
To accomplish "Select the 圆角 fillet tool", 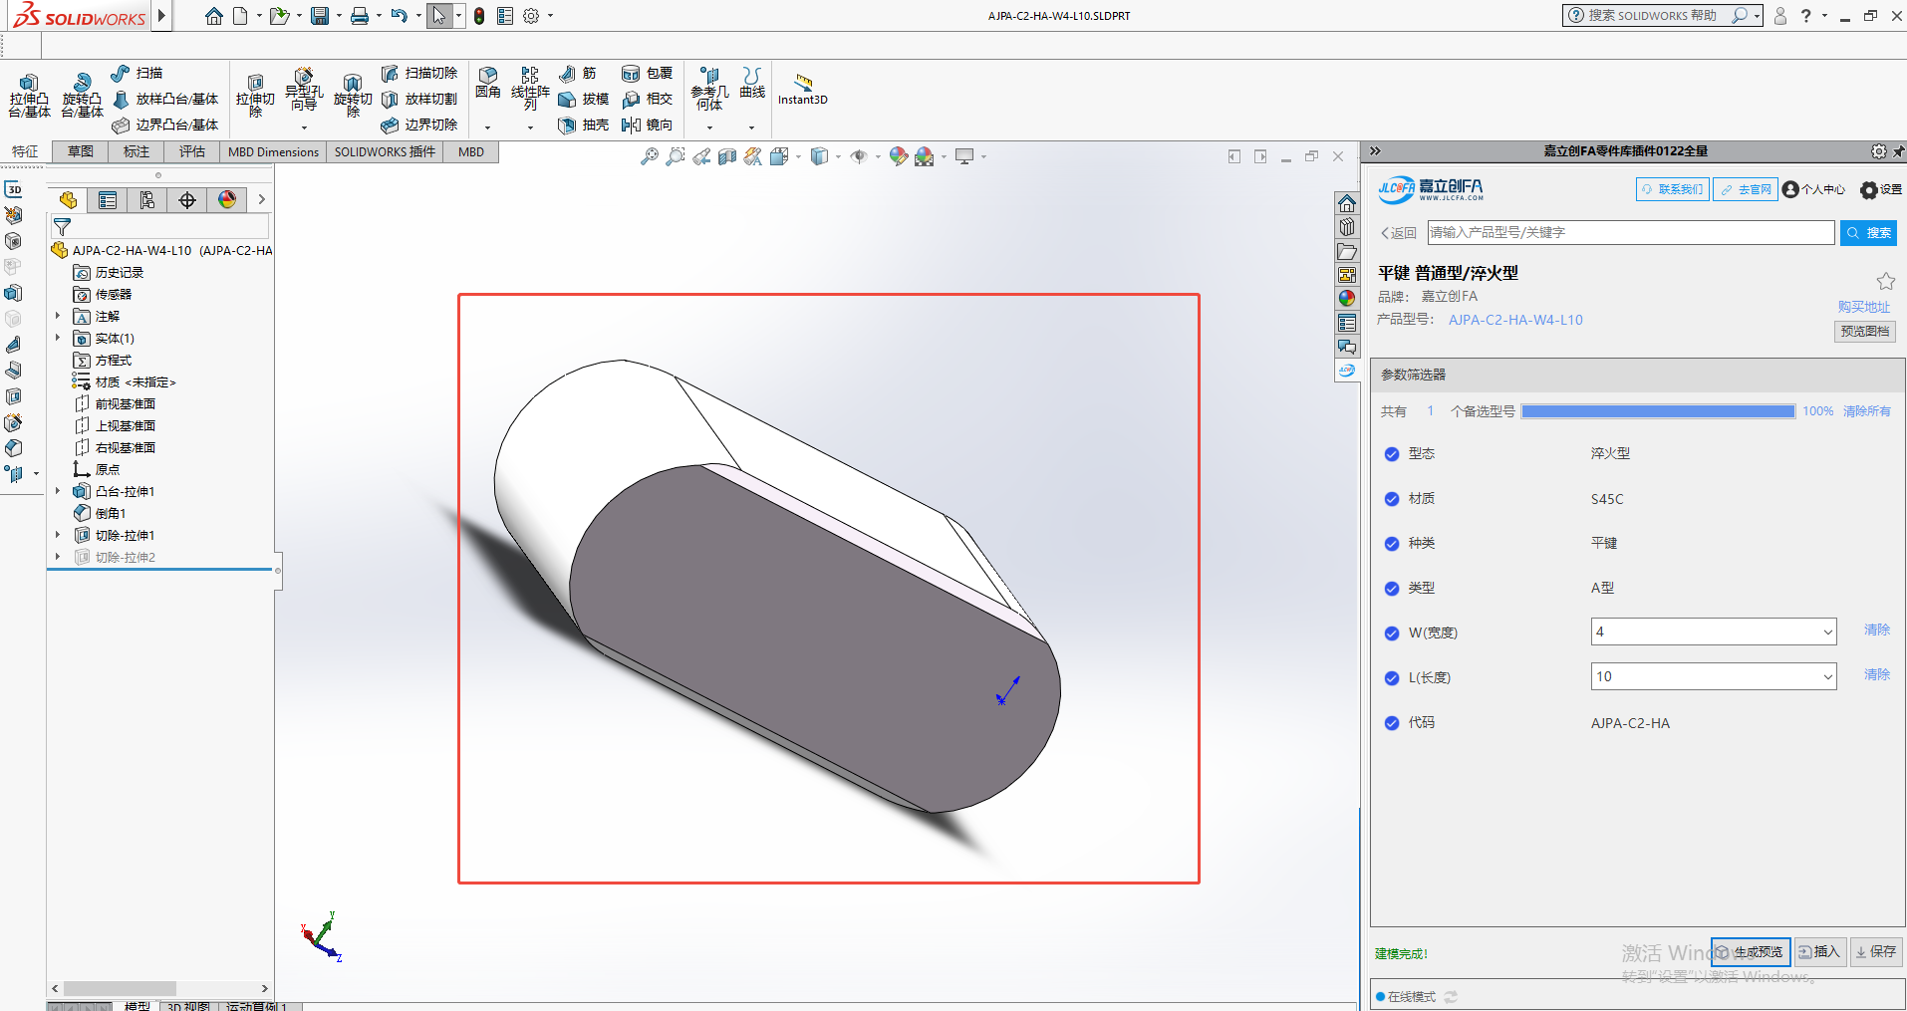I will [488, 78].
